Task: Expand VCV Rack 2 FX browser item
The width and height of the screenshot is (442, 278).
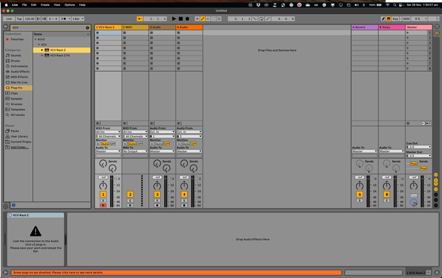Action: coord(42,55)
